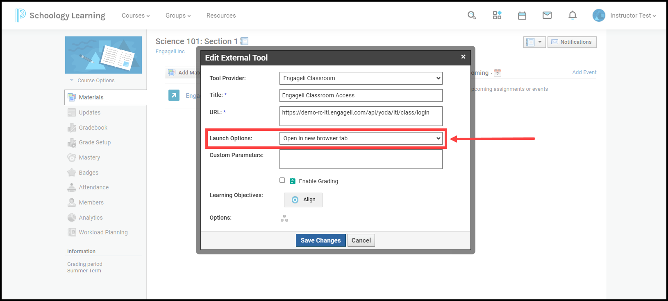Go to the Gradebook section
The image size is (668, 301).
(93, 128)
